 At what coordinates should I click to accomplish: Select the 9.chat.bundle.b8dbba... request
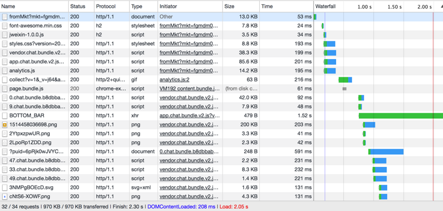tap(221, 107)
